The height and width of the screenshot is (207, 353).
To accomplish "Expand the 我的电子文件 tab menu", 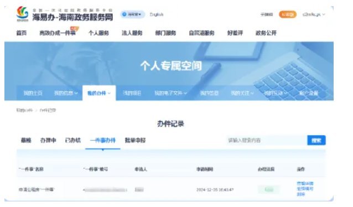I will pyautogui.click(x=170, y=93).
